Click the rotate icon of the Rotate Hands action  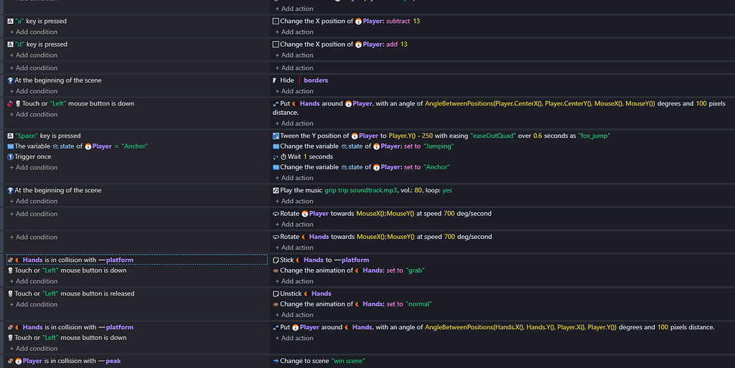276,237
